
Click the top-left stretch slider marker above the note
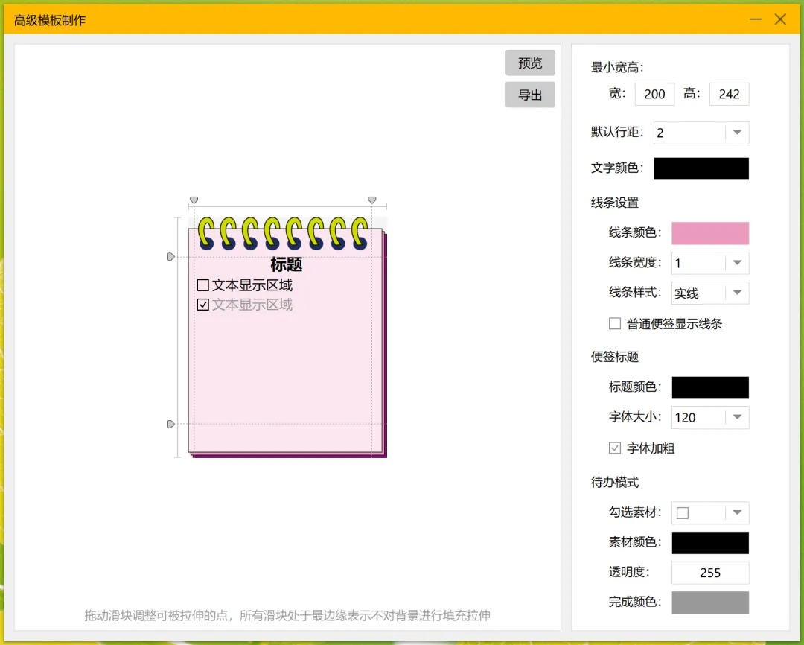pyautogui.click(x=194, y=200)
